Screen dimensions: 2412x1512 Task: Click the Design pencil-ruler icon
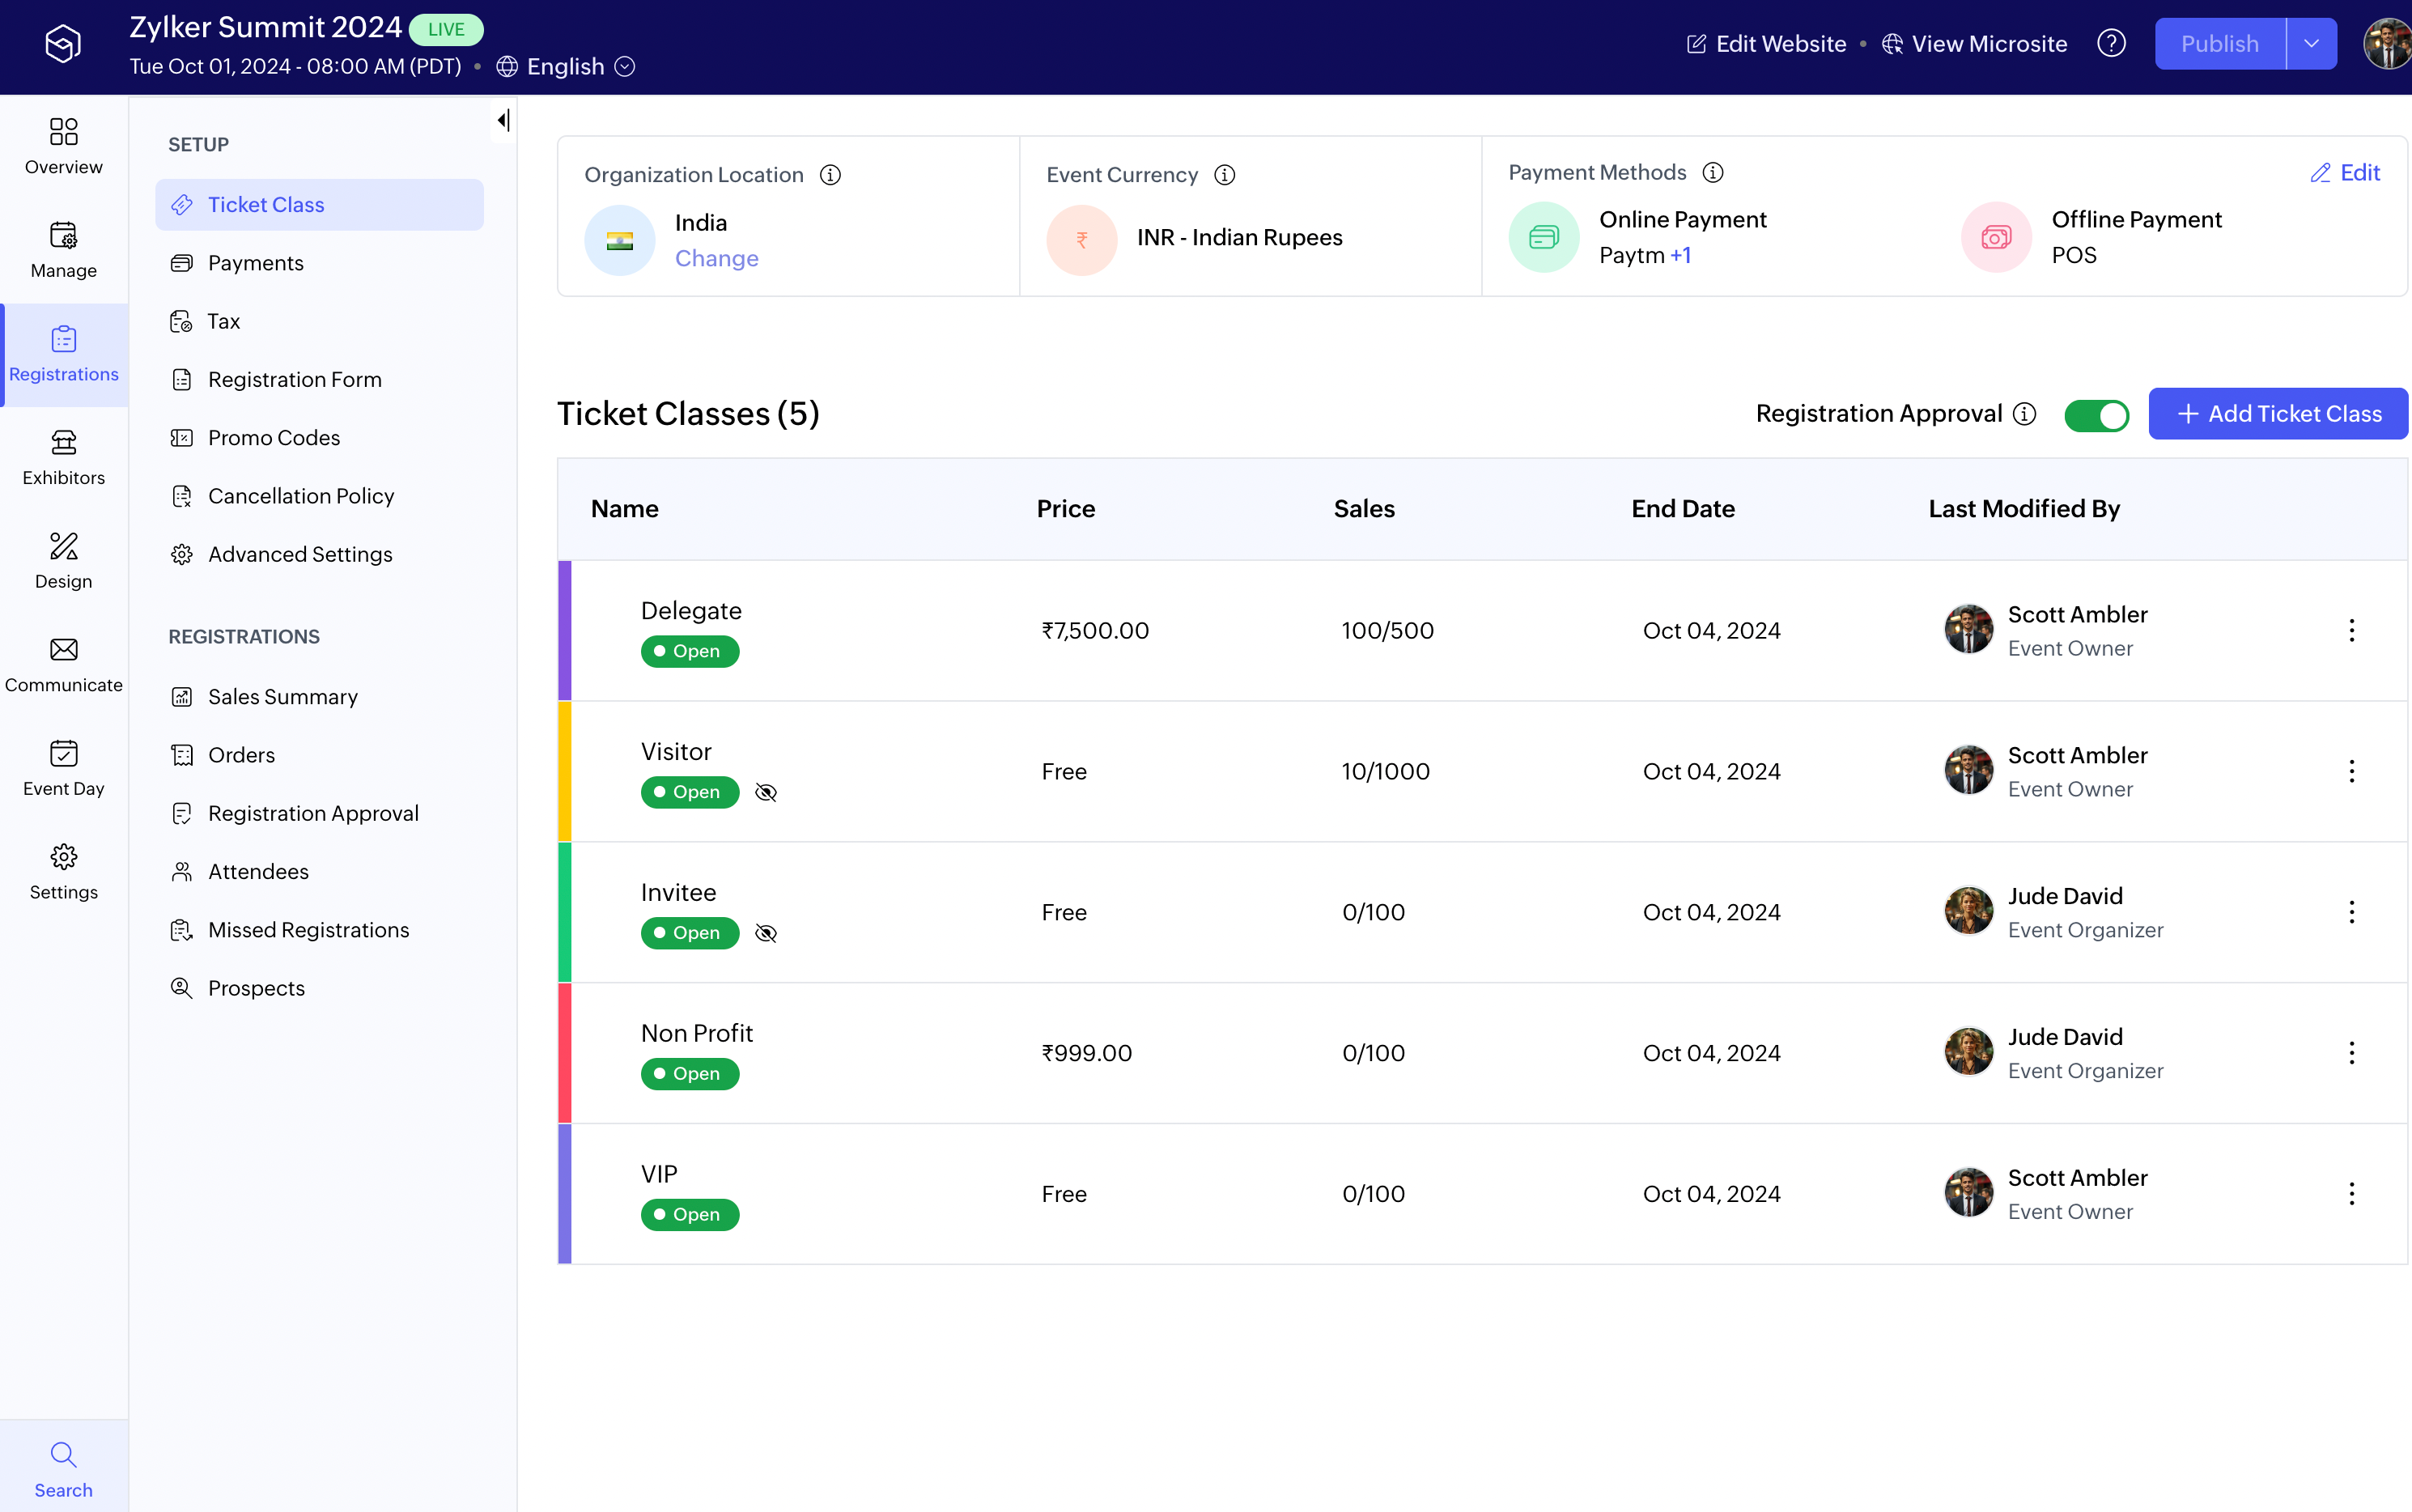[x=63, y=546]
